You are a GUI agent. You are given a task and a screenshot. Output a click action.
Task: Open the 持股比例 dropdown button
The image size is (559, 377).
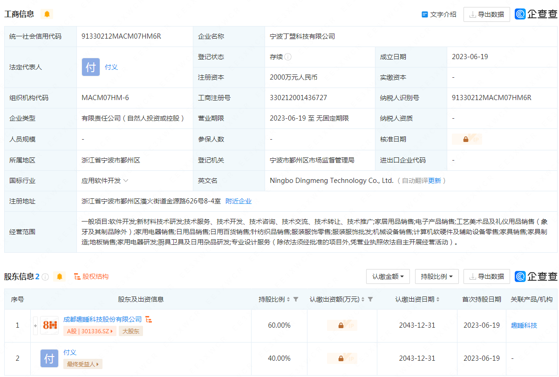click(x=436, y=276)
